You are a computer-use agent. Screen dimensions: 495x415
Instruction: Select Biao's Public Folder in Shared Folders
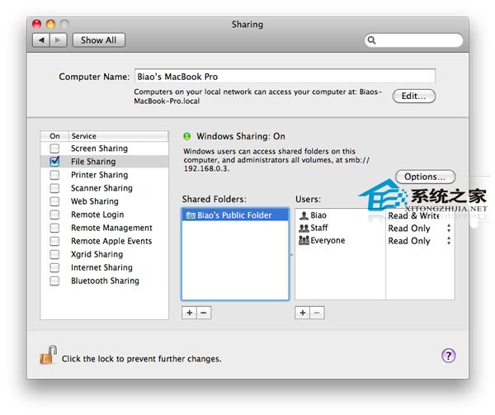click(x=235, y=215)
